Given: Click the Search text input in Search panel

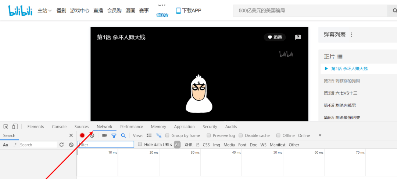Looking at the screenshot, I should [38, 145].
